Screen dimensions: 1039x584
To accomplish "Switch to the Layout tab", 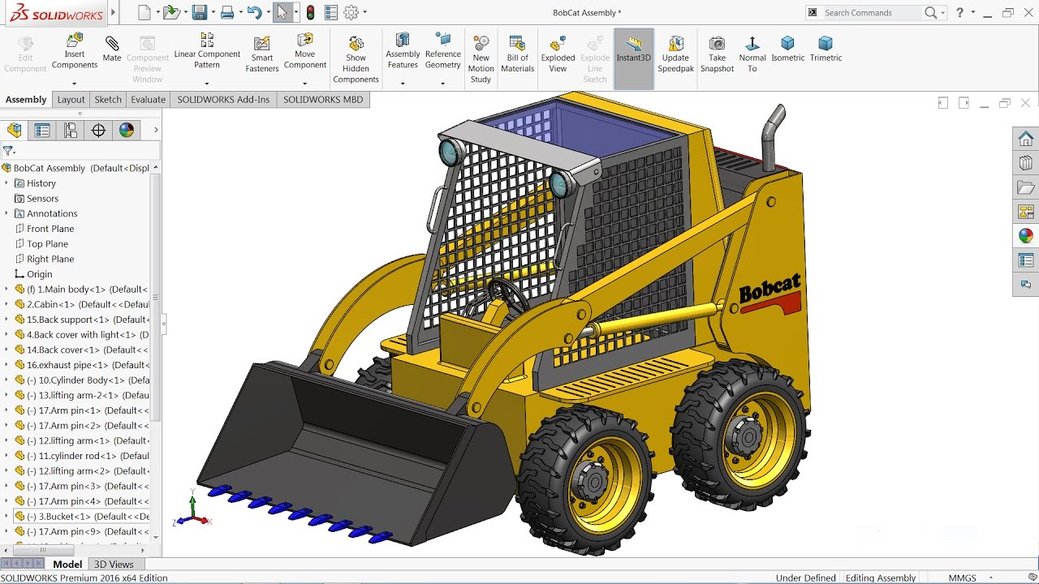I will pyautogui.click(x=71, y=100).
